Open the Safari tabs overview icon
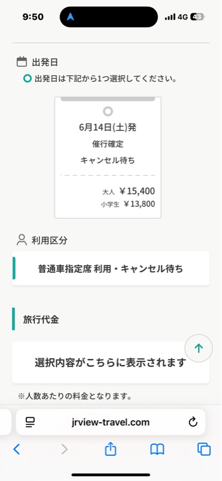Image resolution: width=222 pixels, height=481 pixels. pos(204,449)
